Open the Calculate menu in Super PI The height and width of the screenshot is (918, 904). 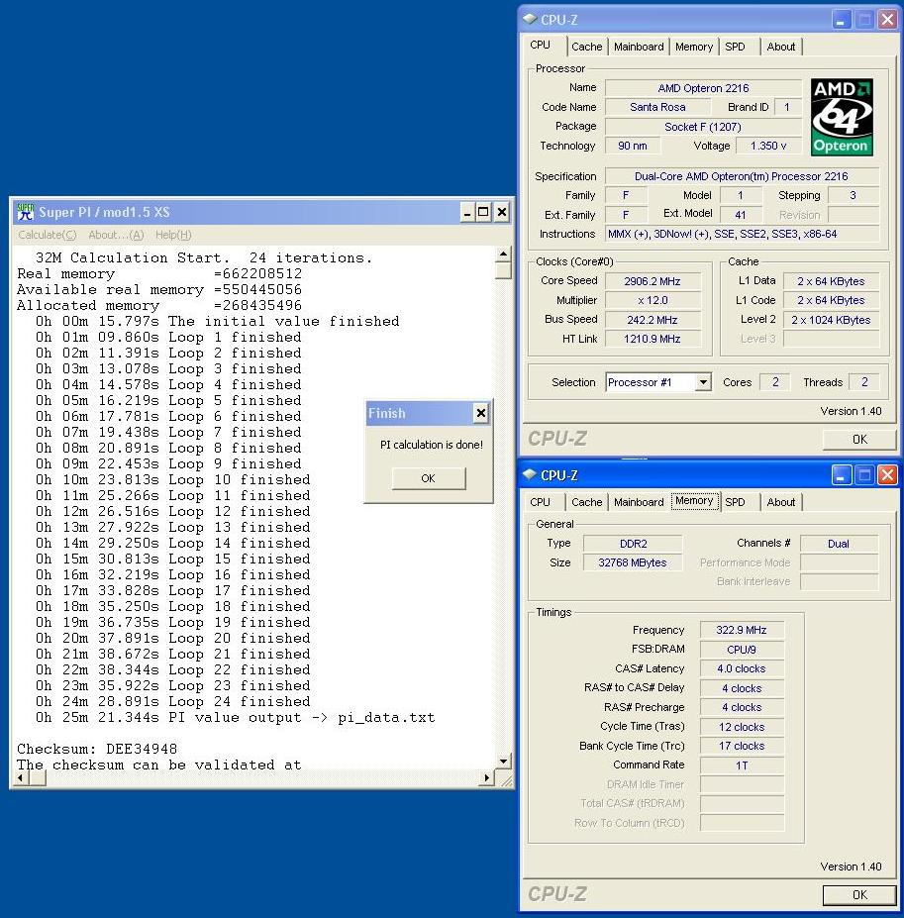[x=48, y=235]
